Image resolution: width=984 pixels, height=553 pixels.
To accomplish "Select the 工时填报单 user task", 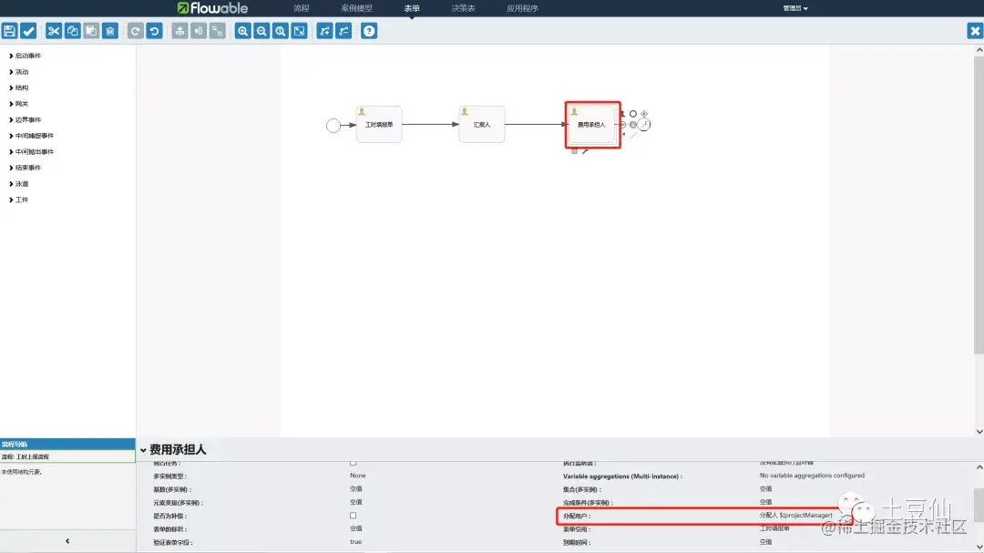I will (379, 124).
